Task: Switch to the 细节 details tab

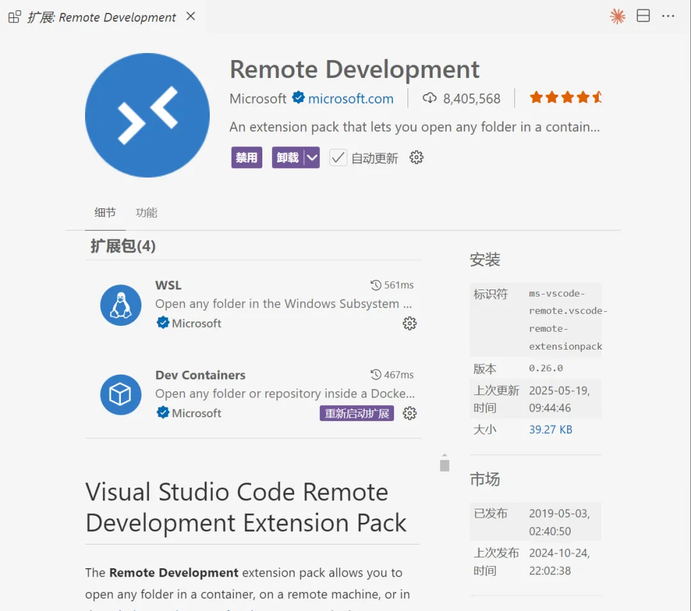Action: (105, 213)
